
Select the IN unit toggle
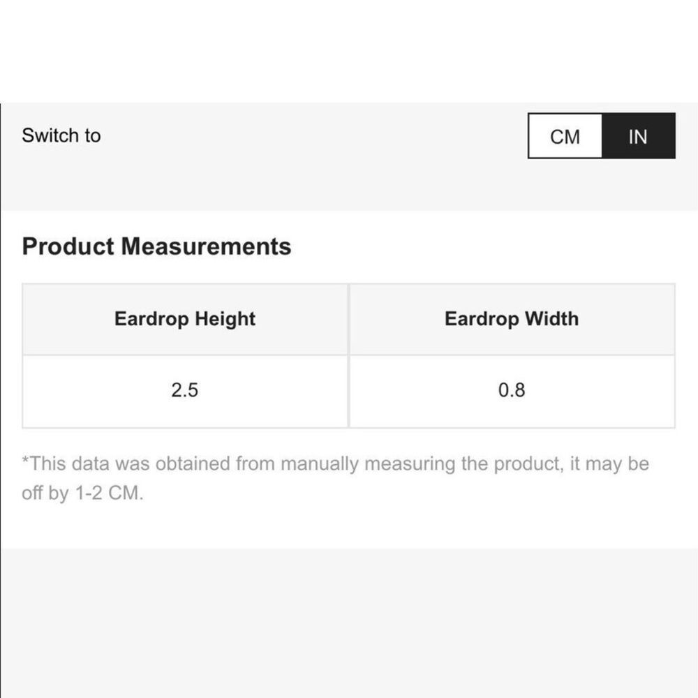click(639, 136)
